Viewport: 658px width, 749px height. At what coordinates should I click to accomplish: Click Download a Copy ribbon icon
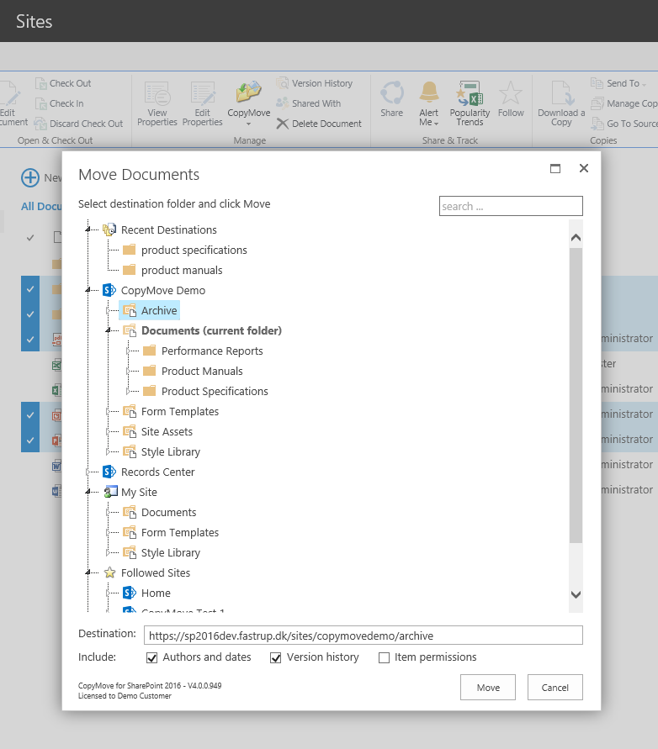point(561,103)
